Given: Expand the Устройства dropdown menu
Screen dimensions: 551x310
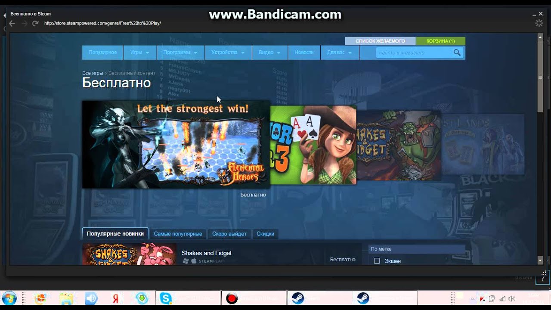Looking at the screenshot, I should [x=228, y=53].
